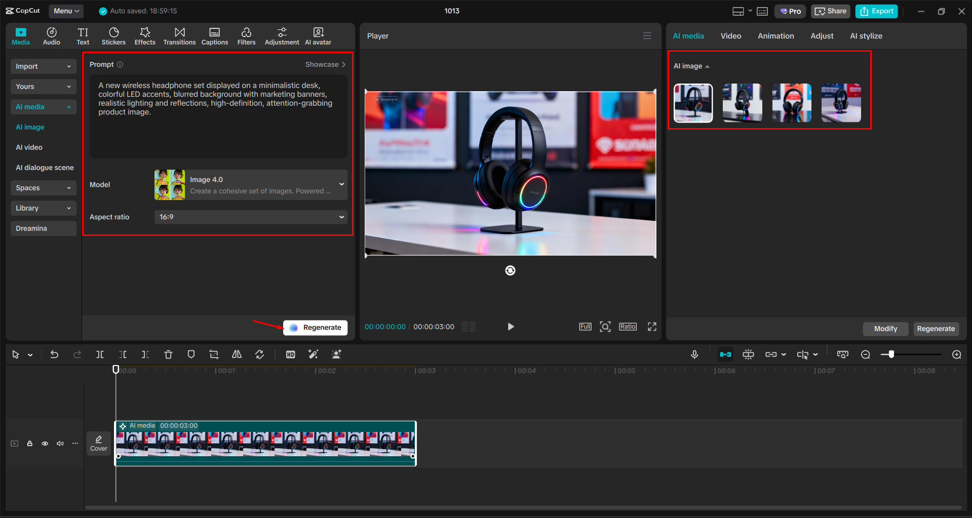Open the AI avatar tool
This screenshot has height=518, width=972.
(x=318, y=36)
